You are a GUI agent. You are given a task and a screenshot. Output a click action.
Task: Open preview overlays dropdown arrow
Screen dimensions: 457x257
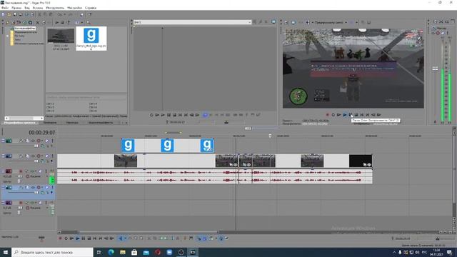357,22
